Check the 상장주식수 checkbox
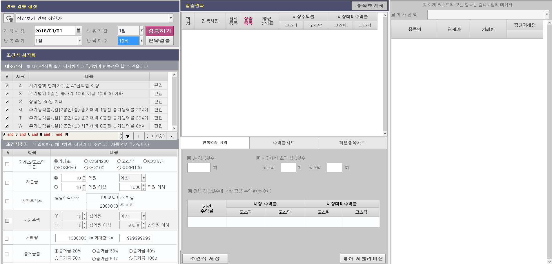Image resolution: width=552 pixels, height=264 pixels. [7, 201]
